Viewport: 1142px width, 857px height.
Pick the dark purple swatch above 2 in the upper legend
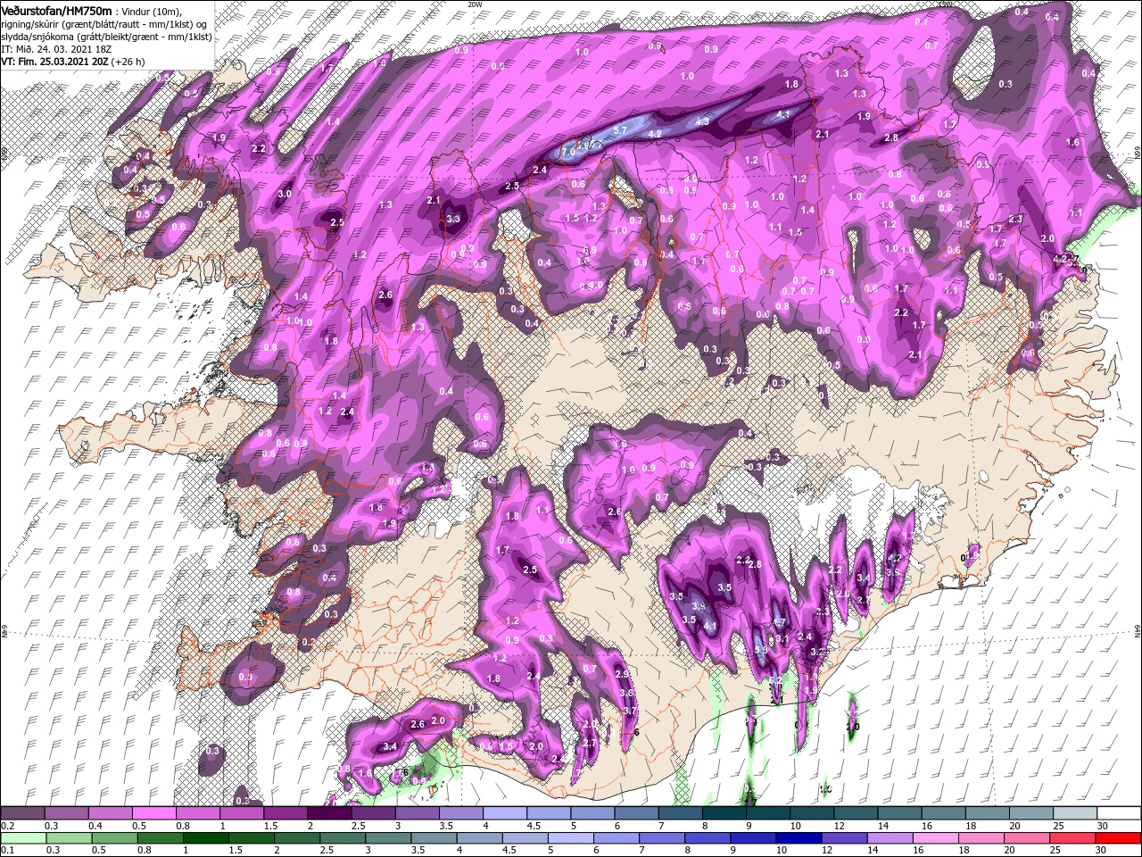point(329,813)
